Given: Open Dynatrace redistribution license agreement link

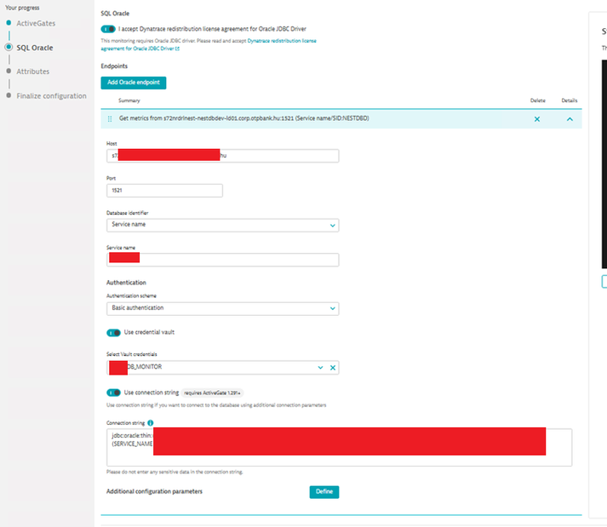Looking at the screenshot, I should coord(209,44).
